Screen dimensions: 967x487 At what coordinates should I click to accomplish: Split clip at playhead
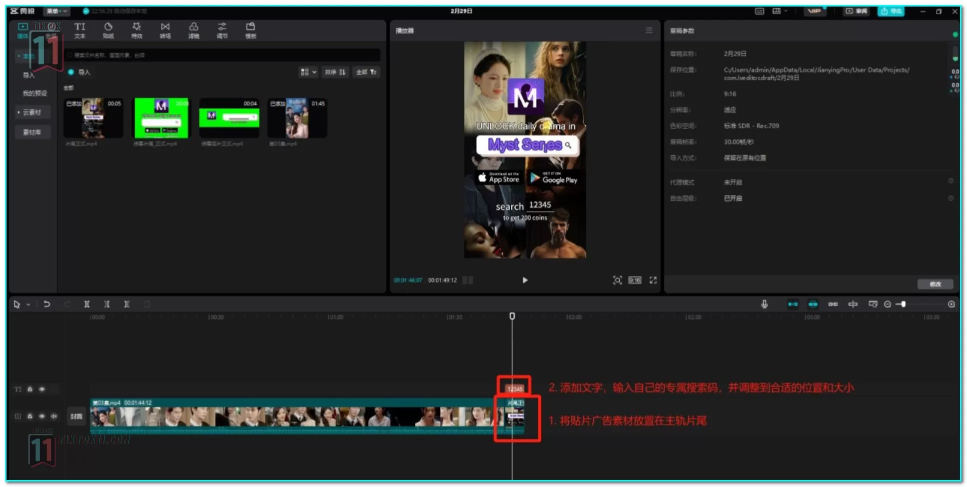[86, 304]
